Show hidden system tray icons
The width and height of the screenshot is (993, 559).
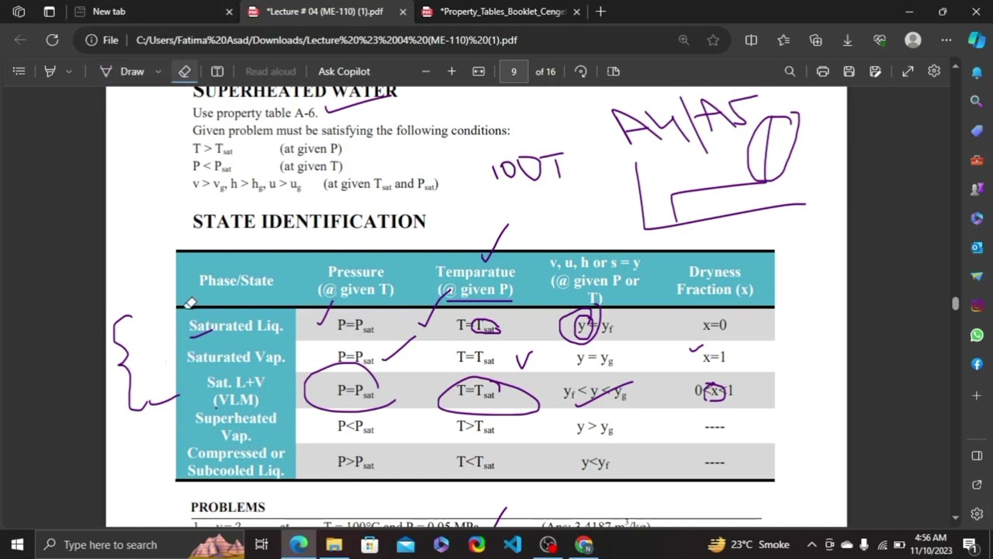click(x=811, y=544)
